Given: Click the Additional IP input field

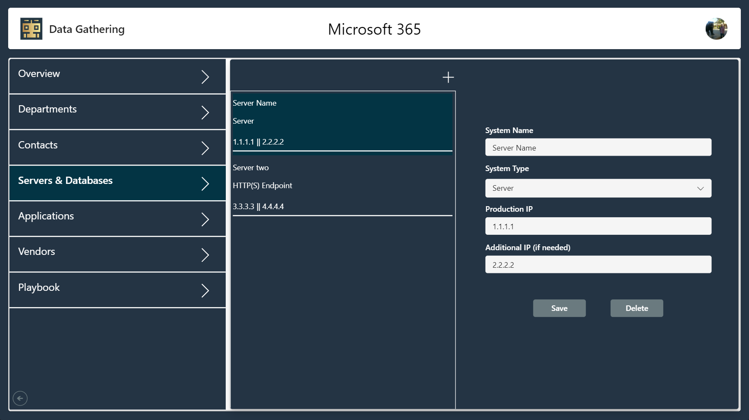Looking at the screenshot, I should click(x=598, y=264).
